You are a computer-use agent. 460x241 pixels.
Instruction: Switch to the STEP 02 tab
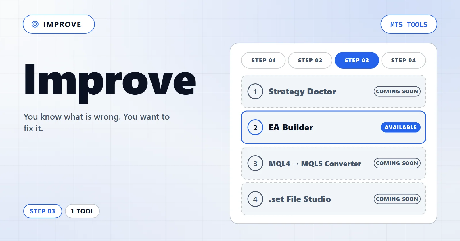(x=310, y=60)
